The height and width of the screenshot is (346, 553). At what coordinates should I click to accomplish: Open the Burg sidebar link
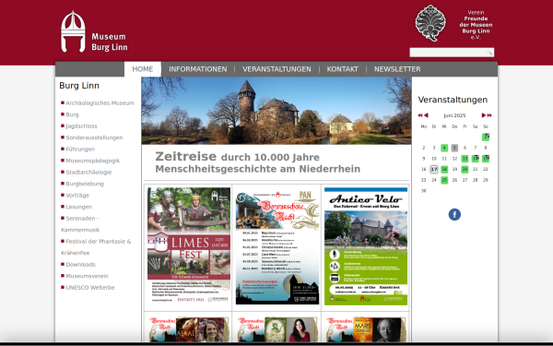(72, 114)
